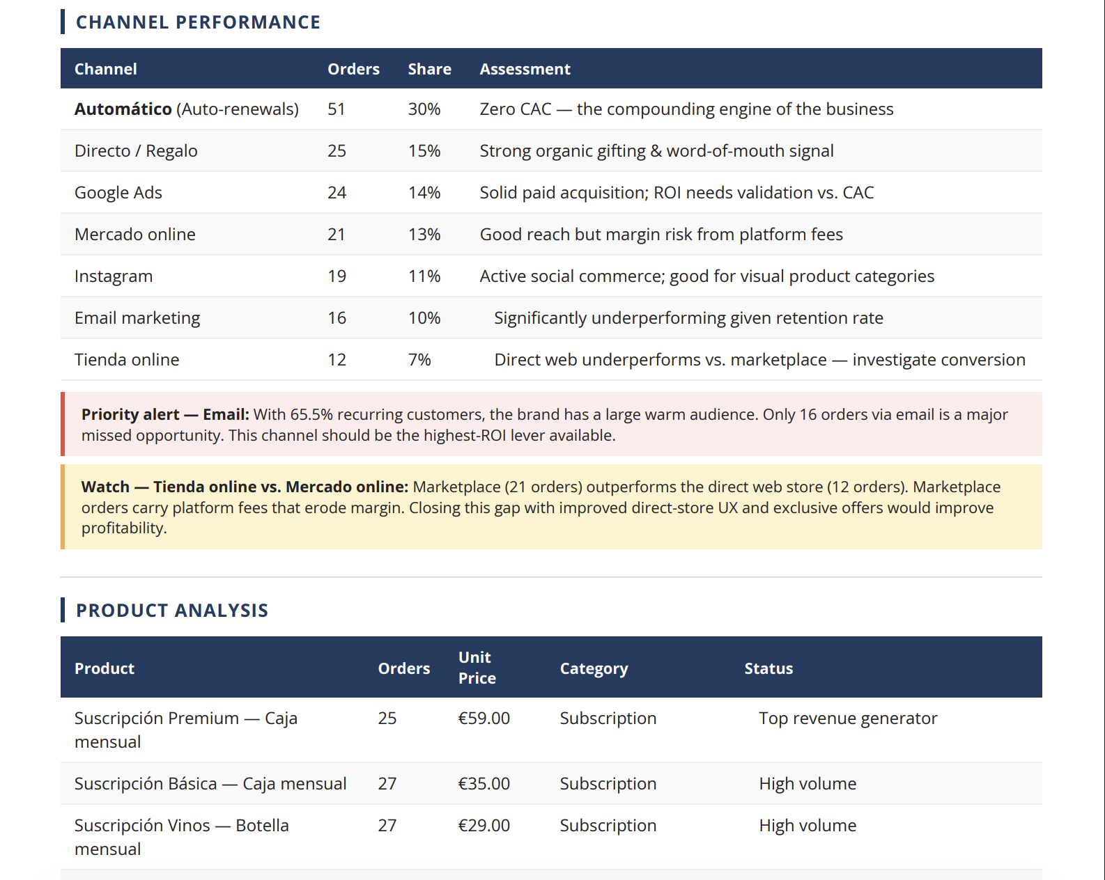The width and height of the screenshot is (1105, 880).
Task: Click the 15% share value
Action: click(424, 151)
